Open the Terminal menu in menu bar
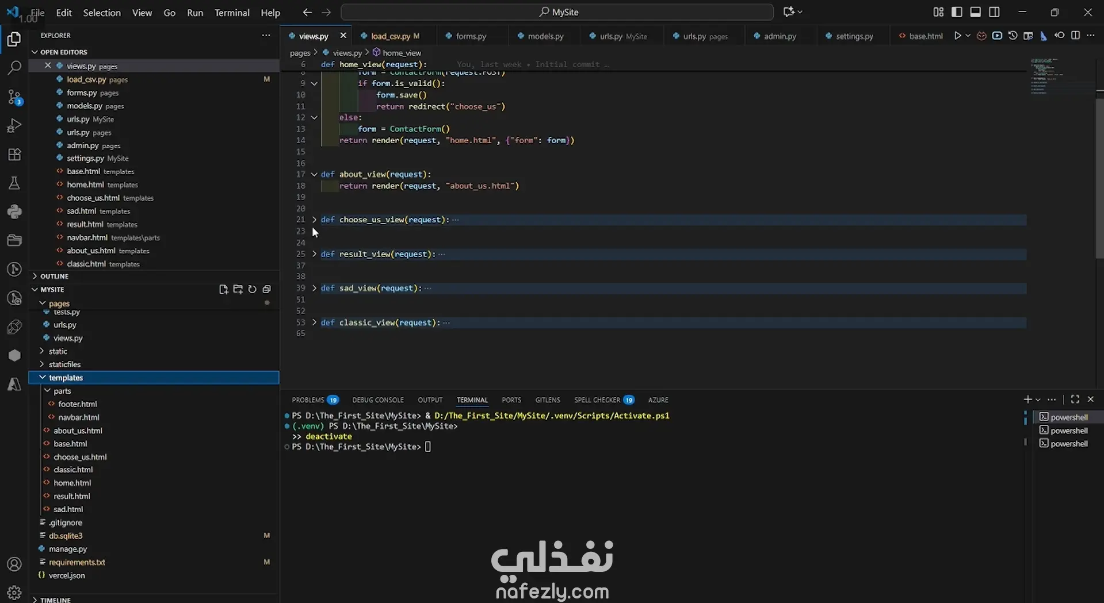1104x603 pixels. 232,12
